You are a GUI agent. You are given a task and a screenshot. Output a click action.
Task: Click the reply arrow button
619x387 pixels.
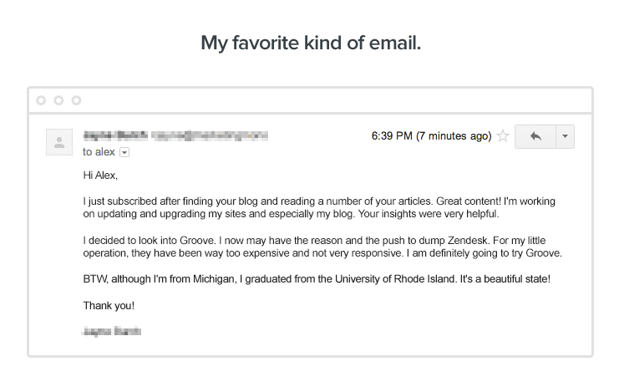tap(535, 136)
